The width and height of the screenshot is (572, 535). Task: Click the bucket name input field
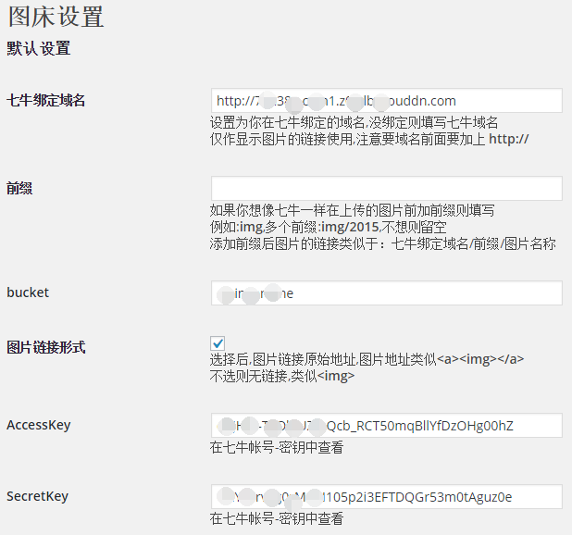386,293
